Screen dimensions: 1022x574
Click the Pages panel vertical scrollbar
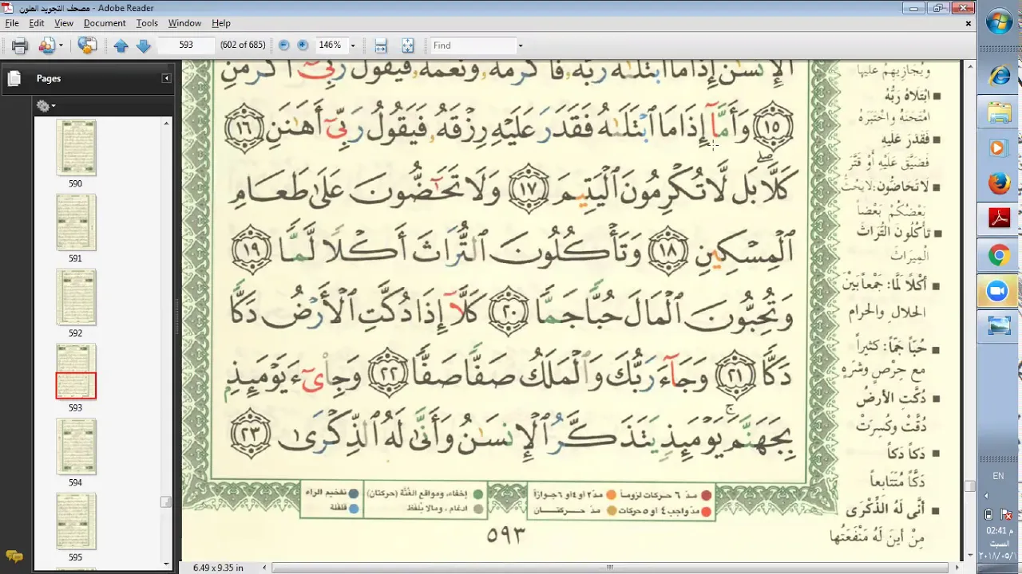click(166, 343)
